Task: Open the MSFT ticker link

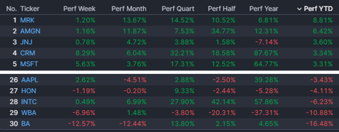Action: pyautogui.click(x=29, y=64)
